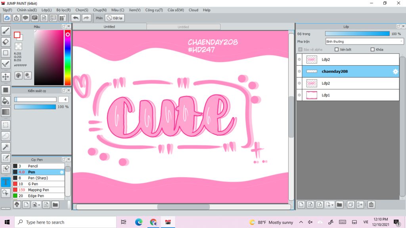Select the transparent color swatch
The image size is (406, 228).
tap(18, 46)
